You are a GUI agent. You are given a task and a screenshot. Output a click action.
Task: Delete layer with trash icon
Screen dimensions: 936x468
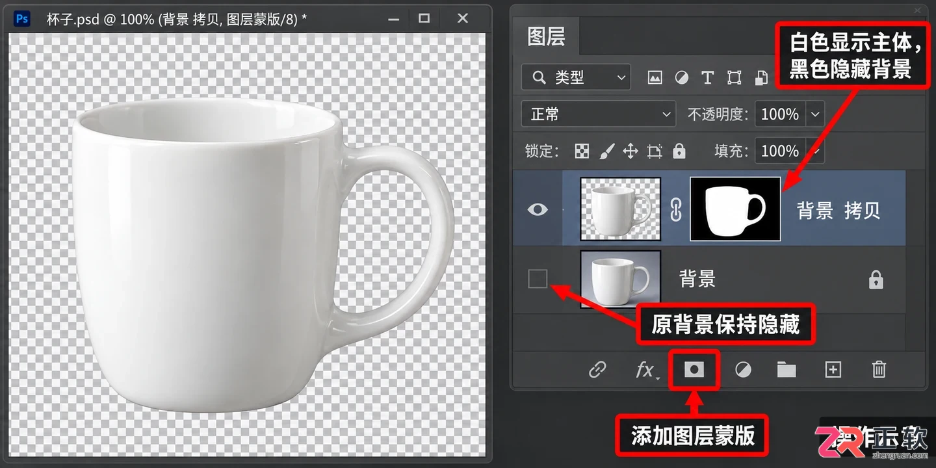click(x=879, y=370)
